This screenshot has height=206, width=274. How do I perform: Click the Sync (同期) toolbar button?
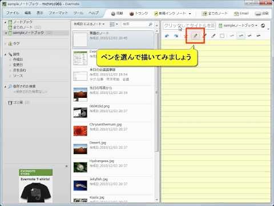click(117, 13)
